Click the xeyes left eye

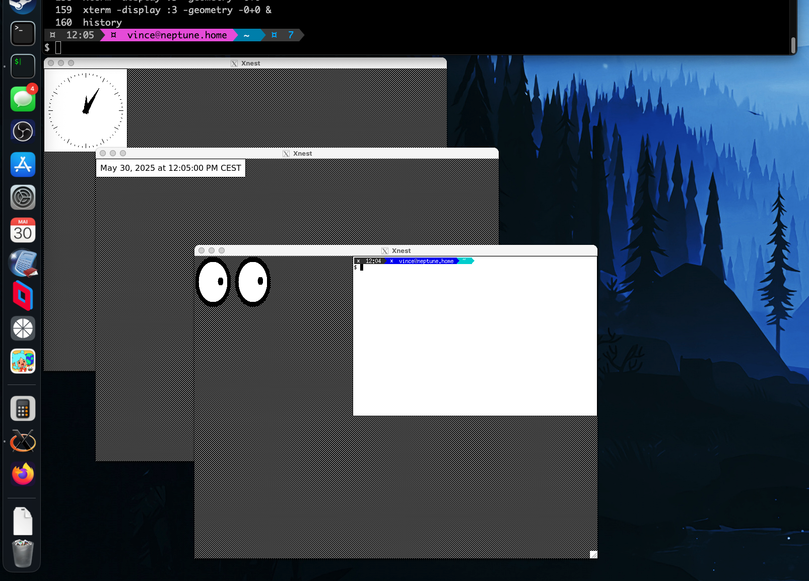coord(213,282)
